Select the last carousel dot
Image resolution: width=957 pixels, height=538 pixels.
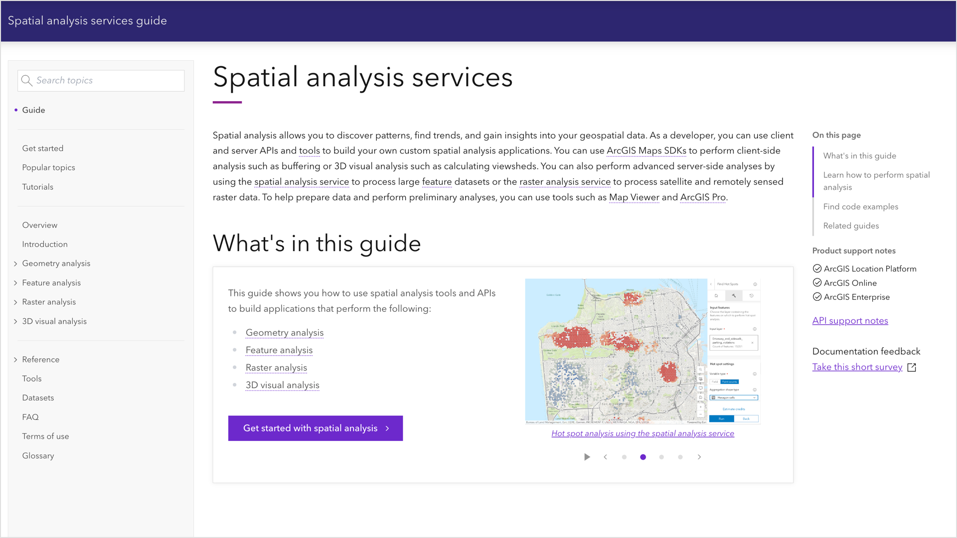(x=680, y=457)
